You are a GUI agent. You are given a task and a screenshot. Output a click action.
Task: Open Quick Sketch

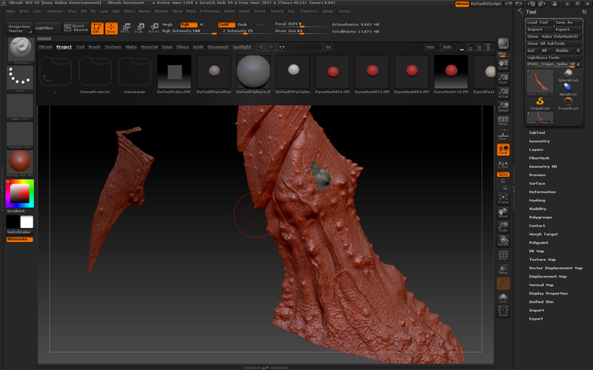tap(76, 28)
